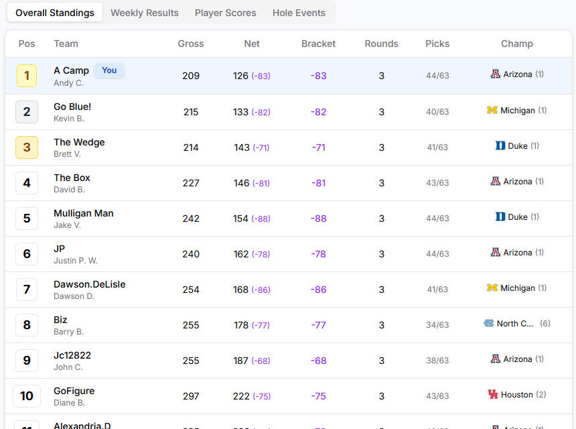Screen dimensions: 576x429
Task: Click the 44/63 picks for JP
Action: pyautogui.click(x=437, y=254)
